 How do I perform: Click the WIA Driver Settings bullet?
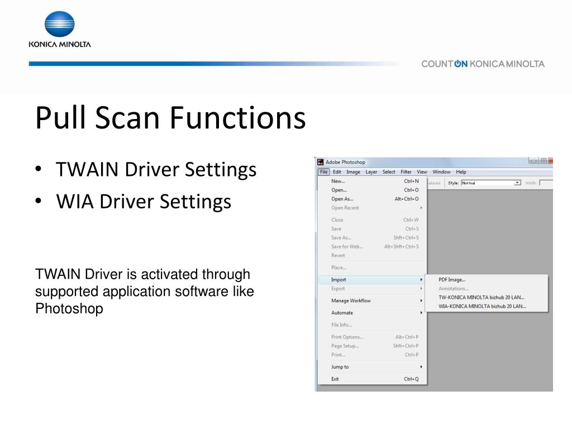pos(144,201)
